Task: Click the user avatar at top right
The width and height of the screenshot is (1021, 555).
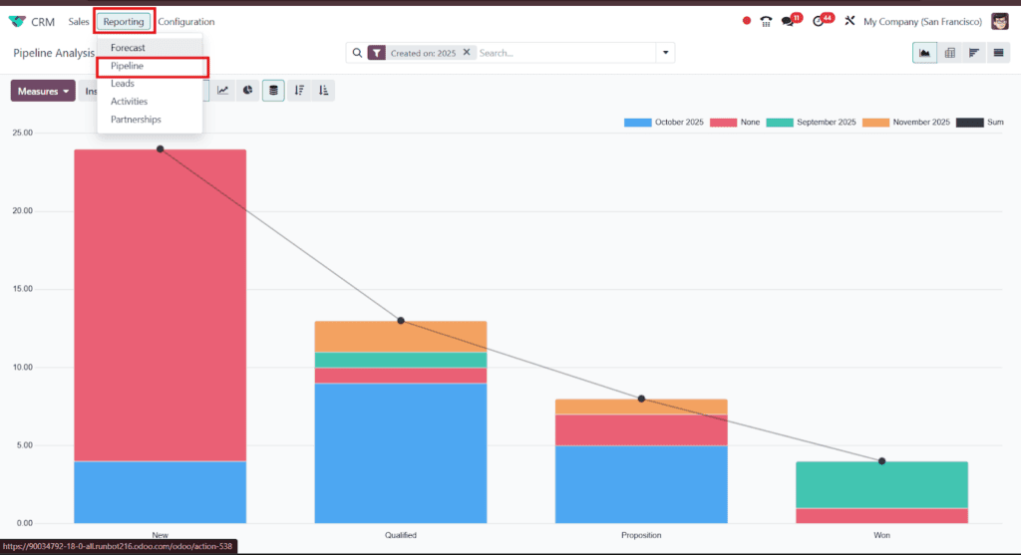Action: point(999,21)
